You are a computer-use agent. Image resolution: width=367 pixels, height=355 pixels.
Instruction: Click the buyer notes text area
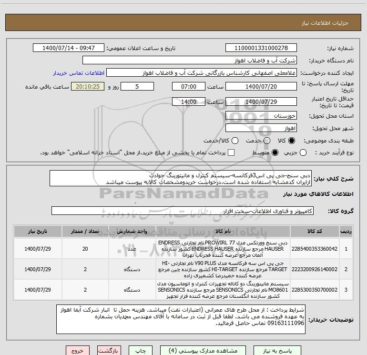181,319
